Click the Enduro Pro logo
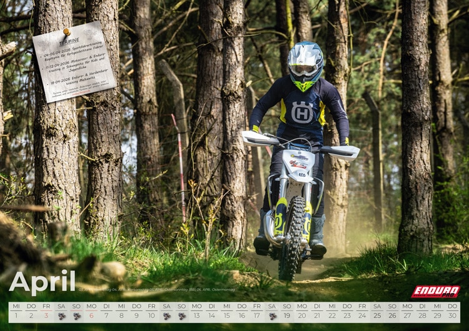 435,292
